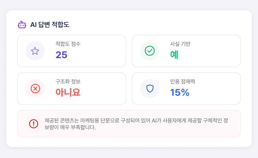The width and height of the screenshot is (258, 158).
Task: Click the red 아니요 value
Action: (68, 92)
